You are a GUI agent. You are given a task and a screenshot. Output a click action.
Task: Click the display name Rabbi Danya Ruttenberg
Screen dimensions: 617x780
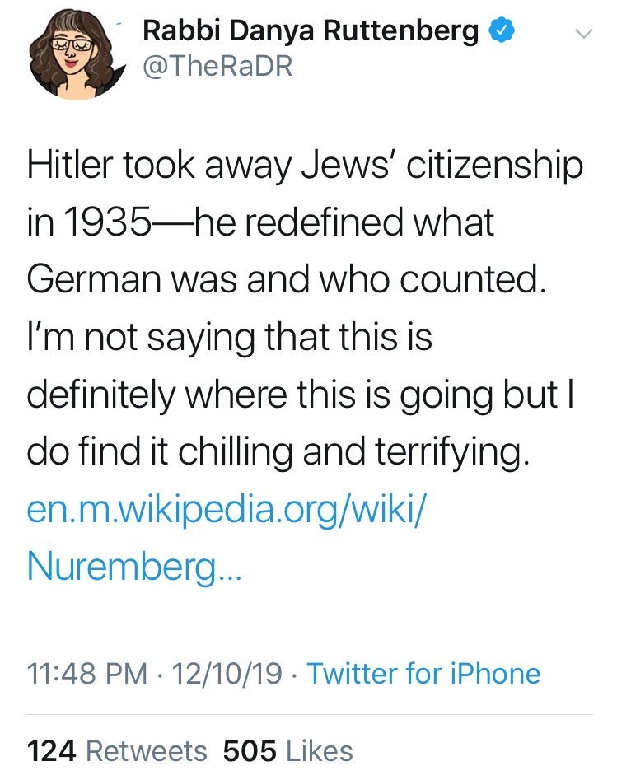[x=311, y=31]
